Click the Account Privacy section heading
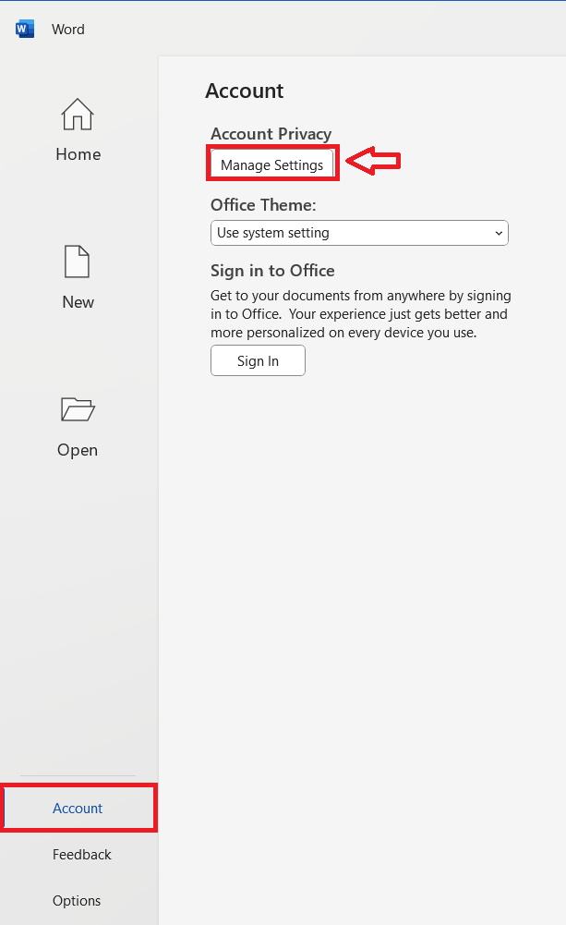 tap(271, 134)
